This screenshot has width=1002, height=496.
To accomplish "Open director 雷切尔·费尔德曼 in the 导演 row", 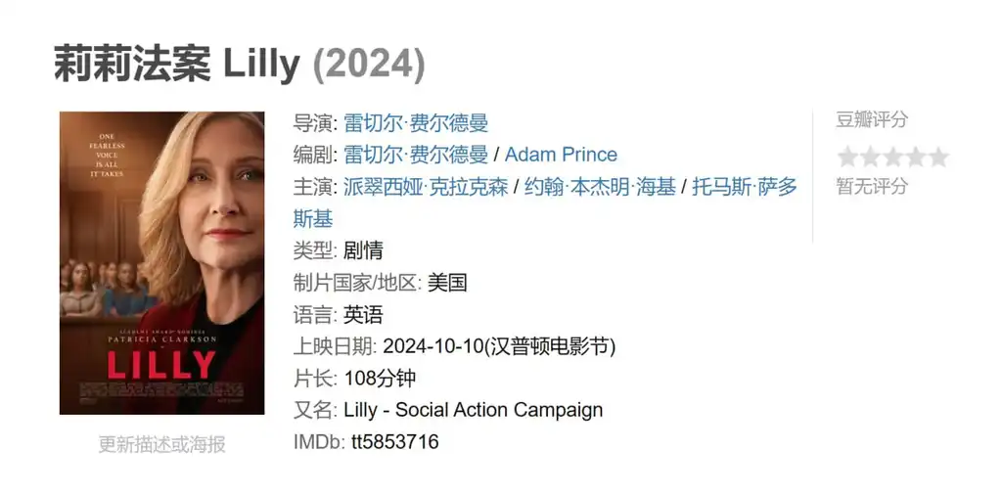I will pos(416,123).
